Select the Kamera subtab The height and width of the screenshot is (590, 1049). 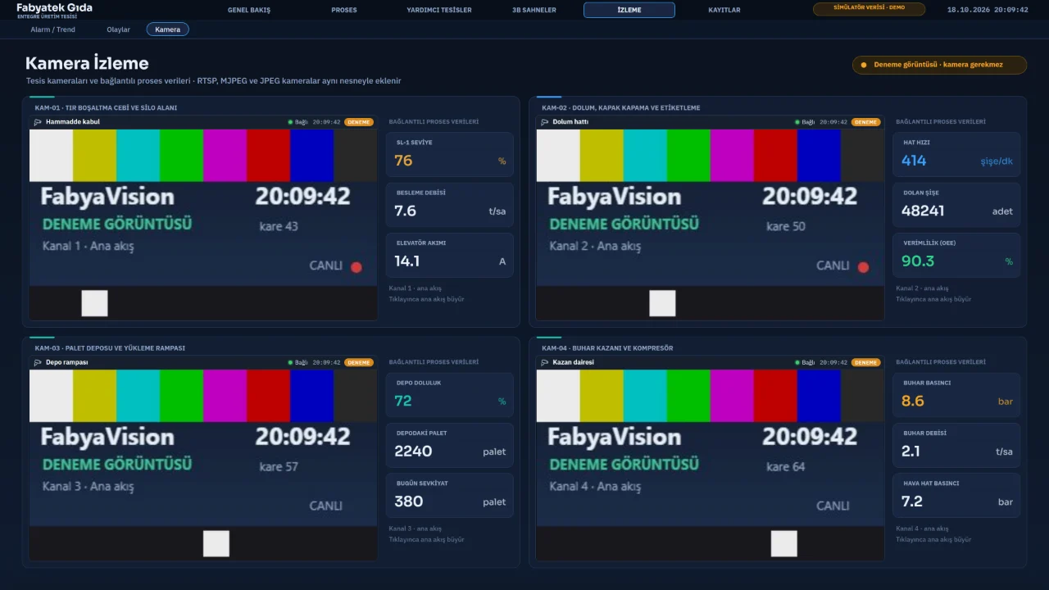pos(168,29)
